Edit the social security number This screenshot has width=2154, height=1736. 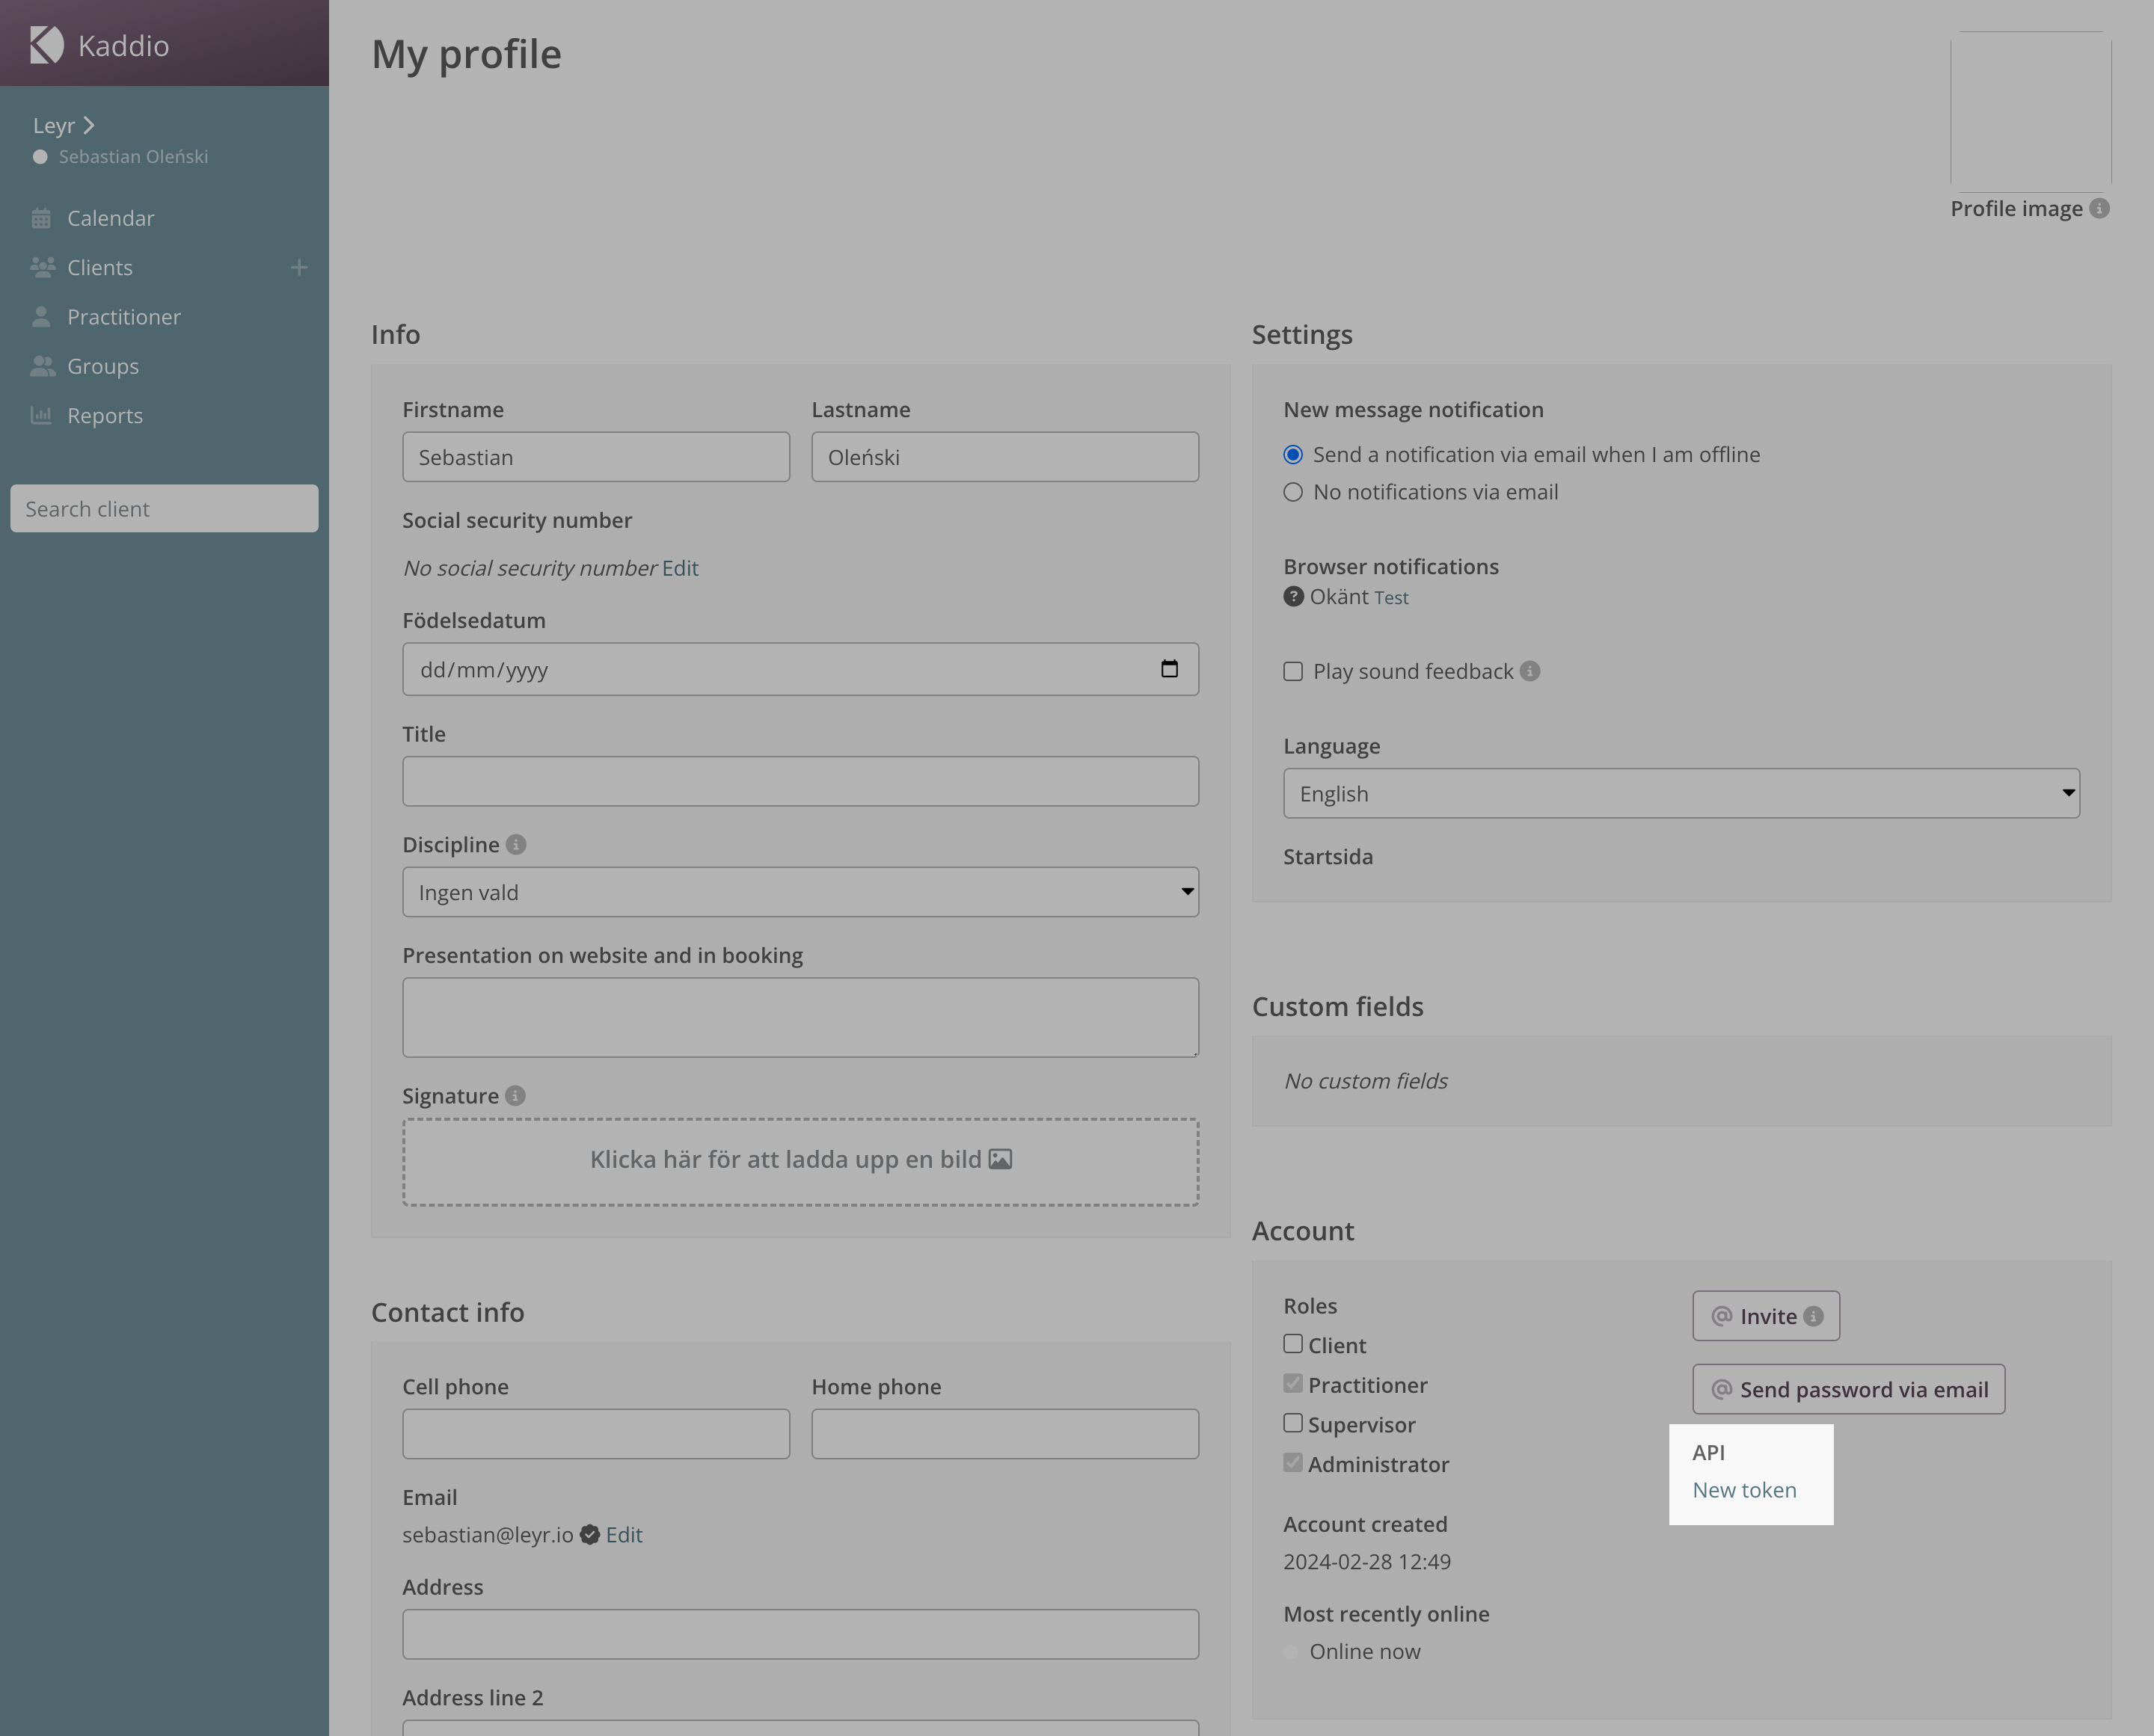[679, 568]
